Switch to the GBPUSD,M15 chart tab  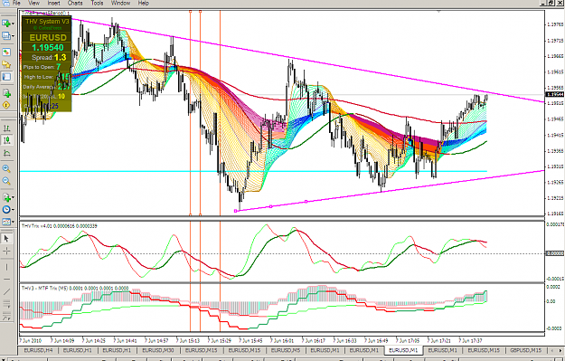[x=526, y=350]
